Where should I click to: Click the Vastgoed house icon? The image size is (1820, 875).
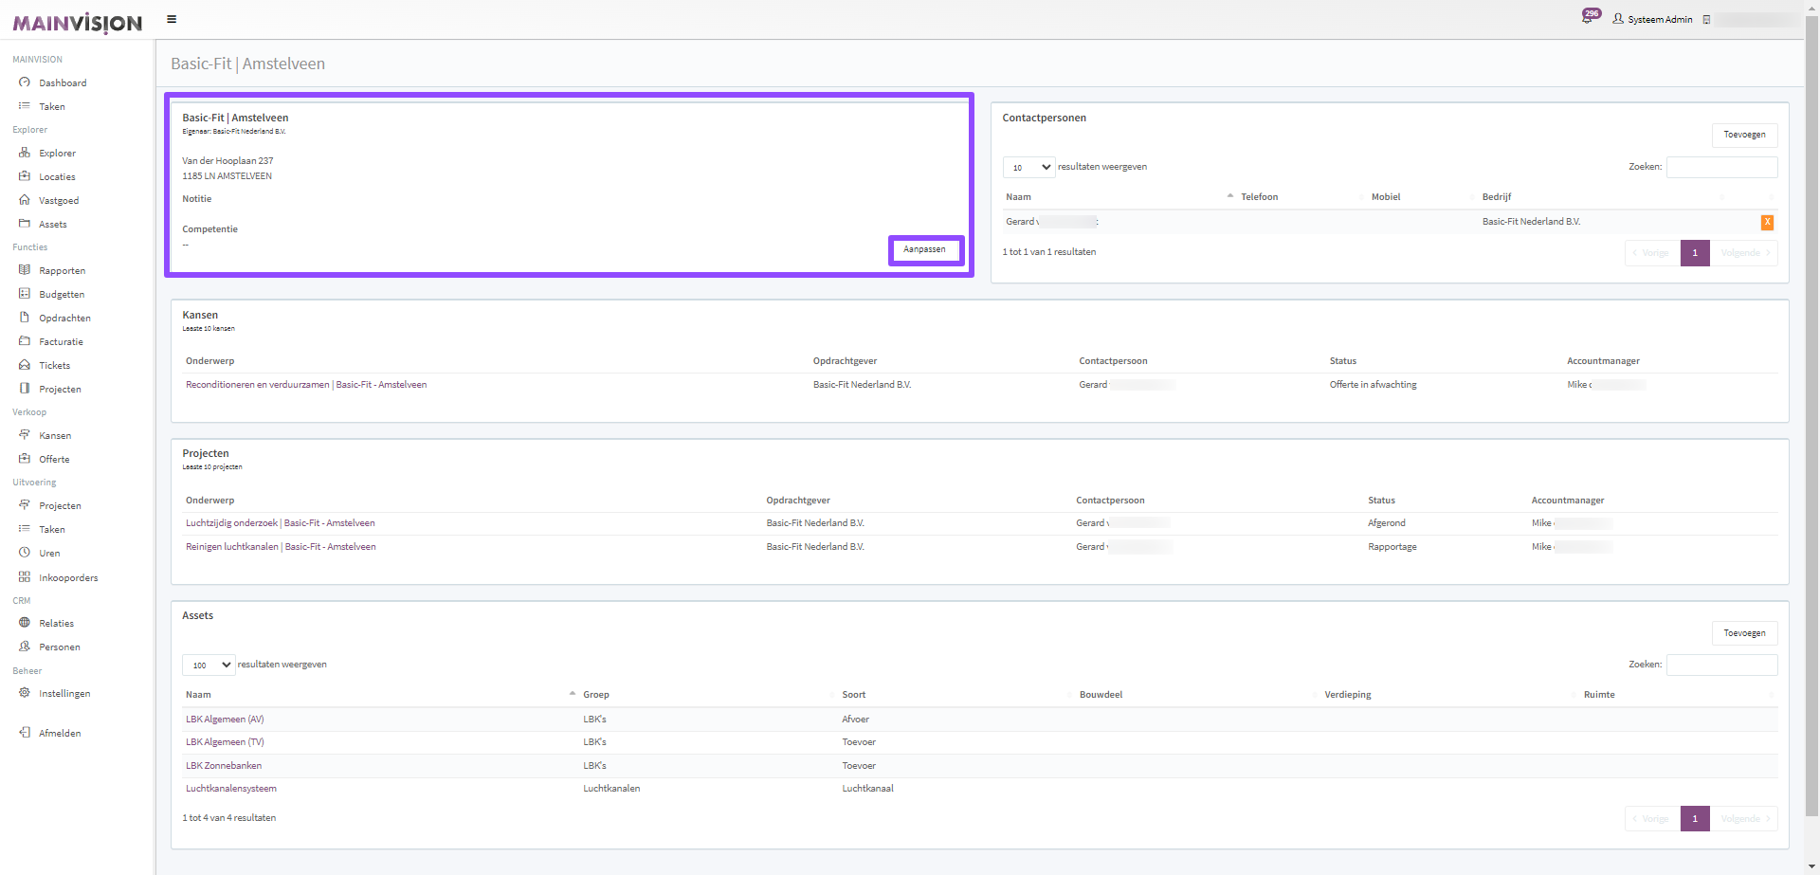[x=25, y=200]
